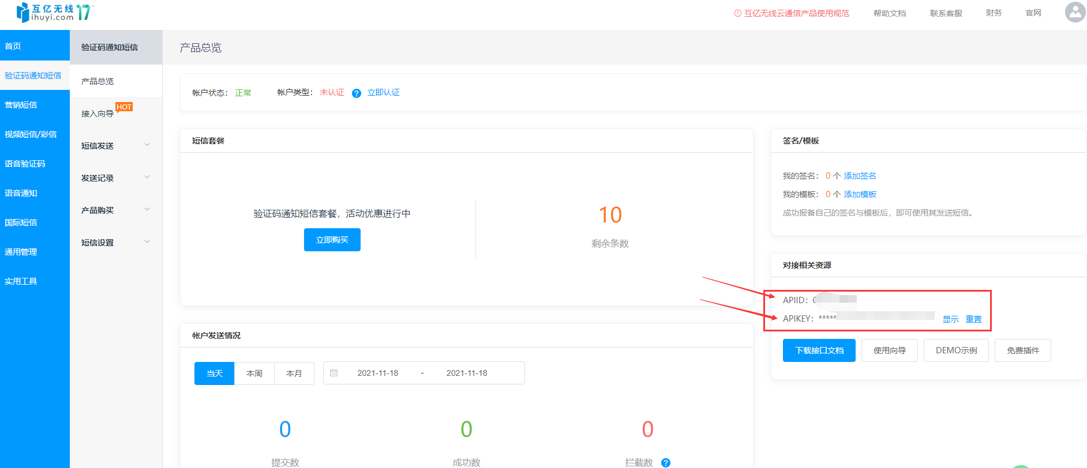Open 官网 in top bar
Image resolution: width=1087 pixels, height=468 pixels.
[x=1033, y=13]
